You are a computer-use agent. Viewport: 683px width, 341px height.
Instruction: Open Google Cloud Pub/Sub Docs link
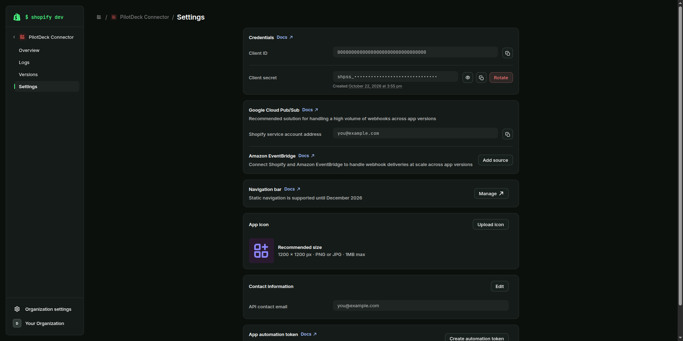point(310,110)
